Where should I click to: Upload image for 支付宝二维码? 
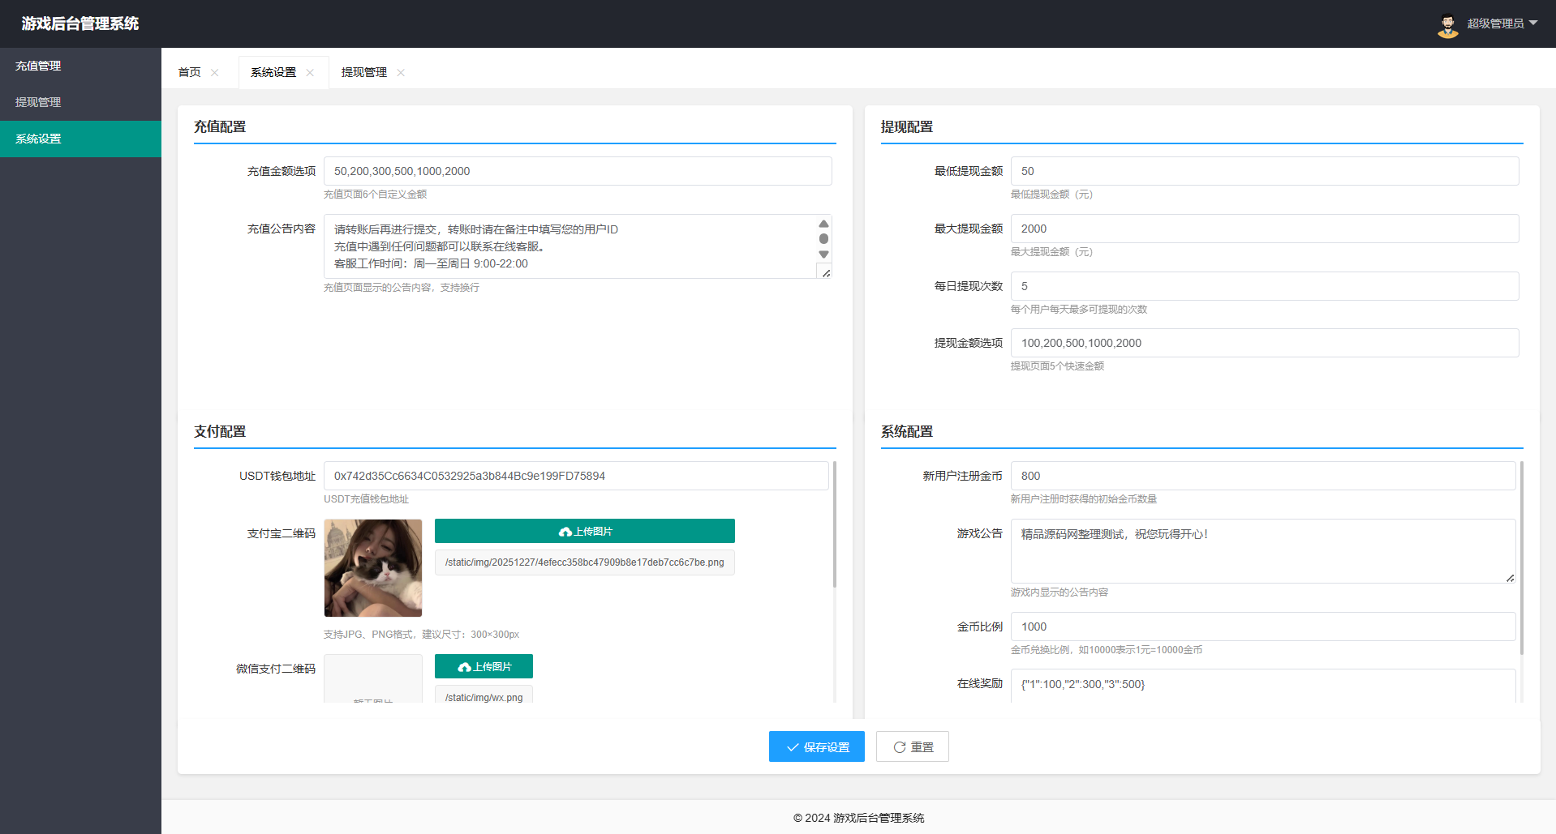pyautogui.click(x=584, y=531)
